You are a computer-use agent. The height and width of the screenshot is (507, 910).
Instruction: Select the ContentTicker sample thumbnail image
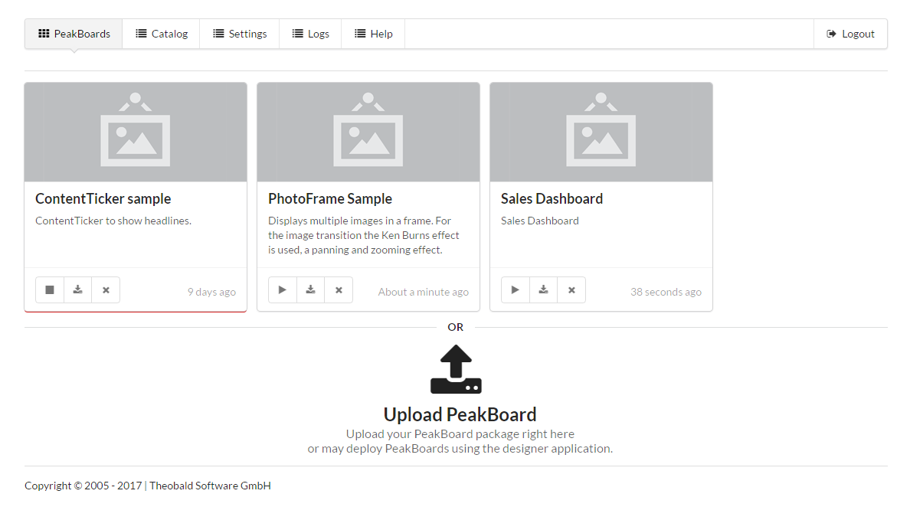point(136,132)
